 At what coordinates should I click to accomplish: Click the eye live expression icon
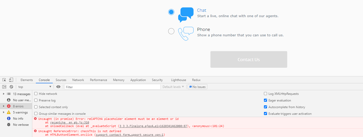[58, 87]
